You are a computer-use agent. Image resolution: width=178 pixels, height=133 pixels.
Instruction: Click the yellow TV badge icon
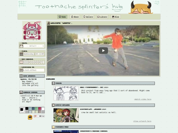[30, 117]
